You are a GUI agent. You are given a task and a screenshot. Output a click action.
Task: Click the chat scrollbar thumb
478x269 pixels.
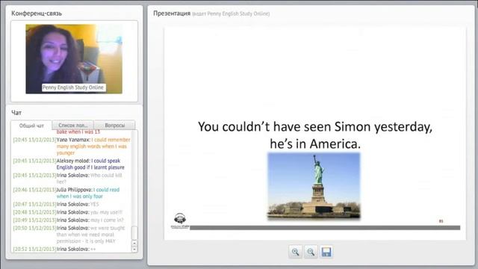pyautogui.click(x=134, y=232)
